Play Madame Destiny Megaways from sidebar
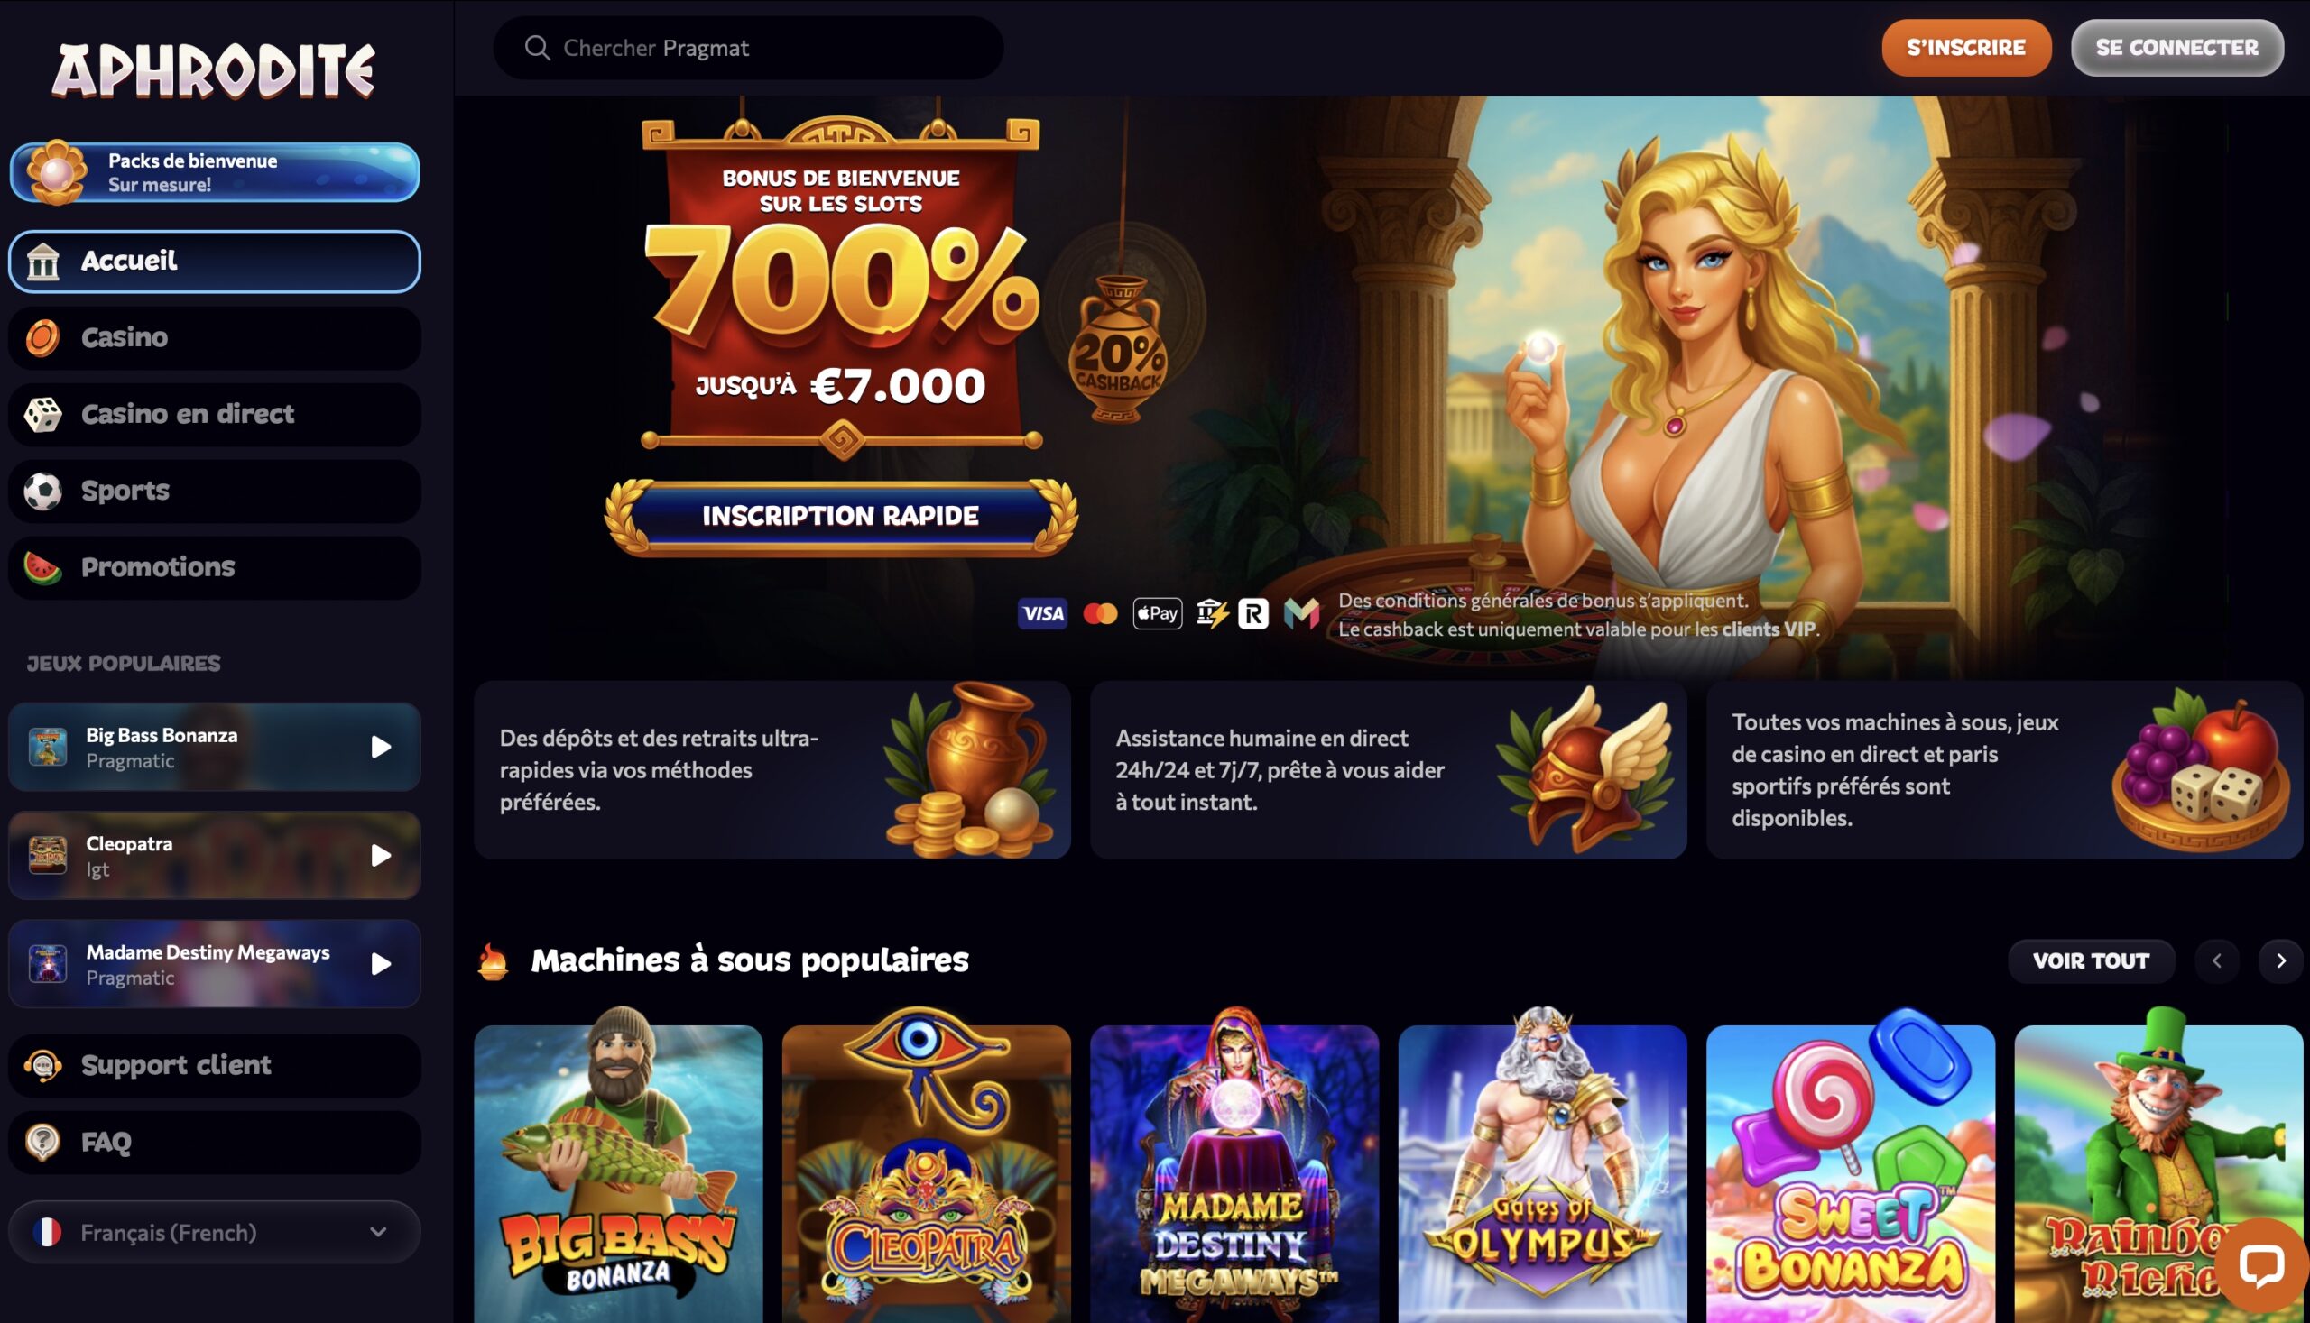Screen dimensions: 2310x1323 tap(381, 963)
